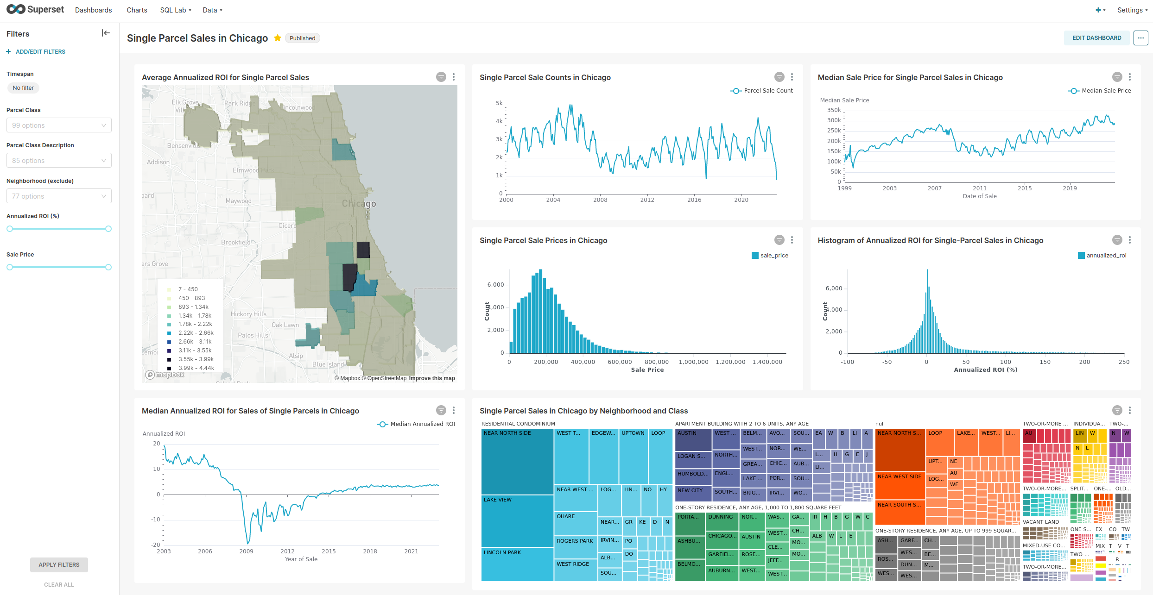The height and width of the screenshot is (595, 1153).
Task: Open the ROI map chart's kebab menu
Action: [454, 77]
